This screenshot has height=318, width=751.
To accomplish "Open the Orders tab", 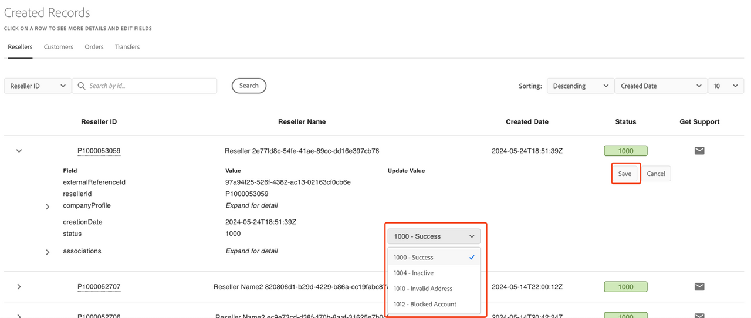I will 94,47.
